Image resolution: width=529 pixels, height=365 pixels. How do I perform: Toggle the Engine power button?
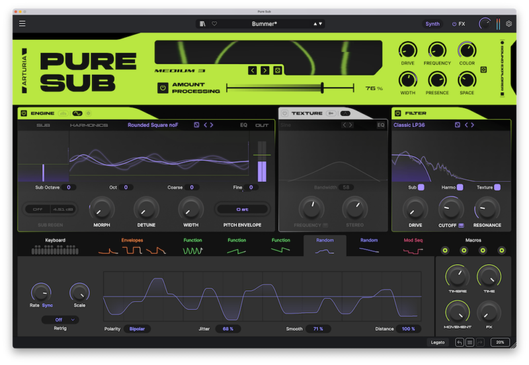[24, 113]
